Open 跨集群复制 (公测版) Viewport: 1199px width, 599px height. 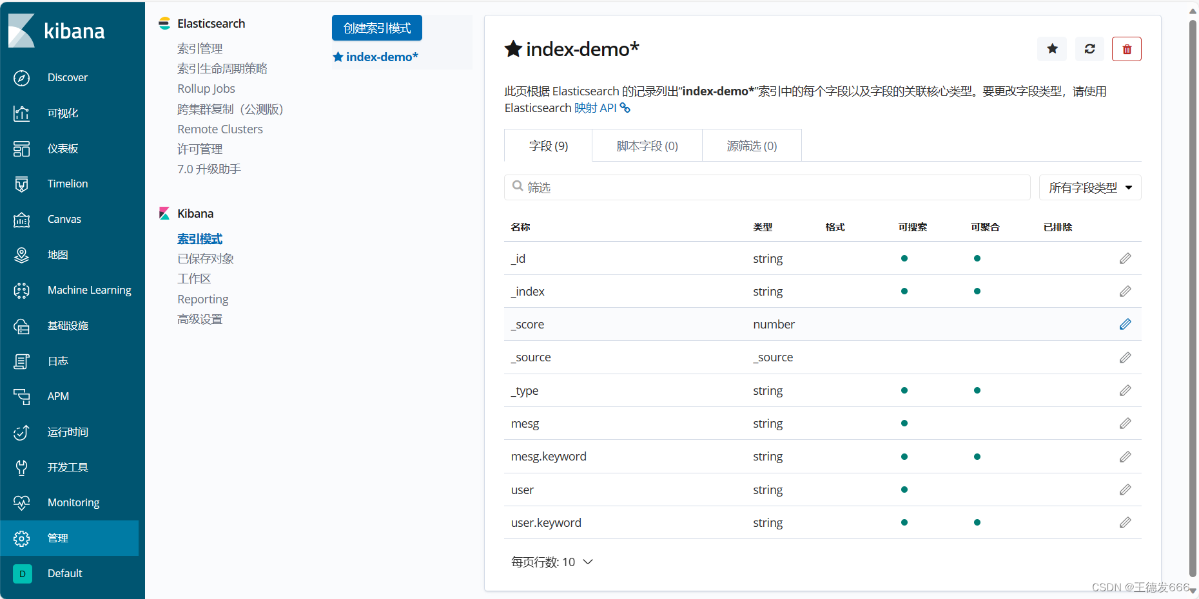pos(230,109)
